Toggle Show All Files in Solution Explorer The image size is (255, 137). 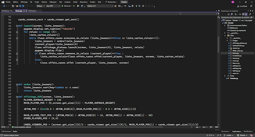click(x=243, y=14)
